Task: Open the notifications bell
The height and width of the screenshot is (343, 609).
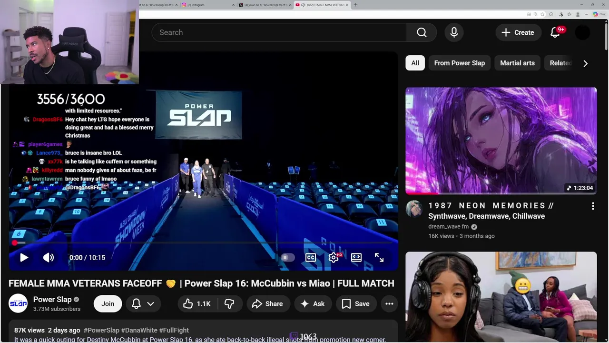Action: (x=555, y=32)
